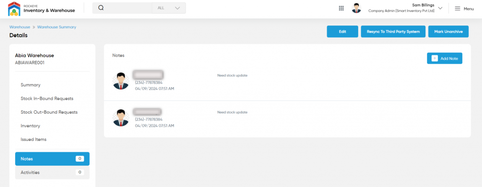Open the hamburger Menu icon

click(458, 8)
